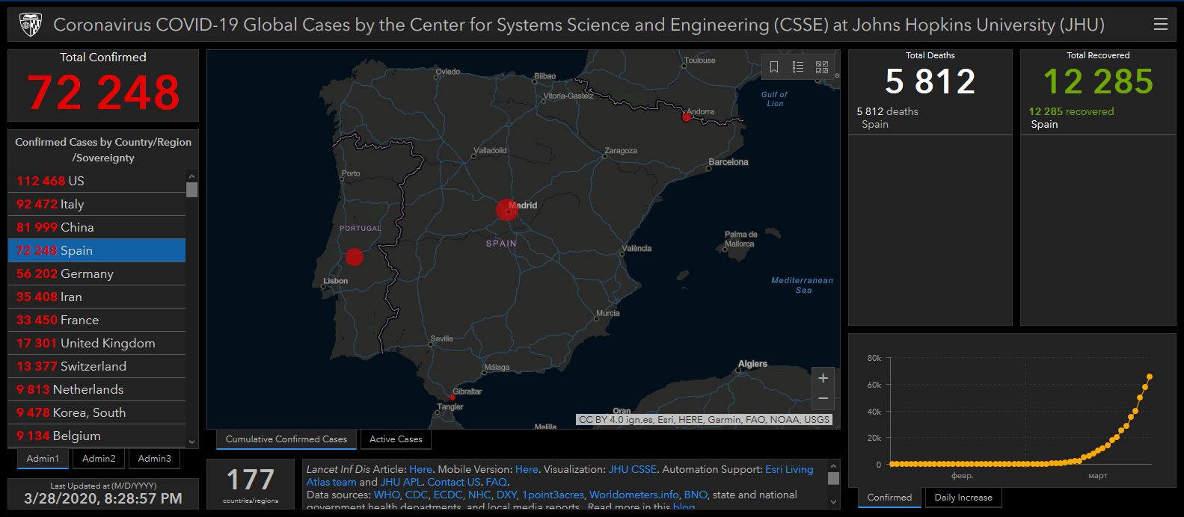The image size is (1184, 517).
Task: Click the 5 812 deaths Spain entry
Action: click(x=930, y=118)
